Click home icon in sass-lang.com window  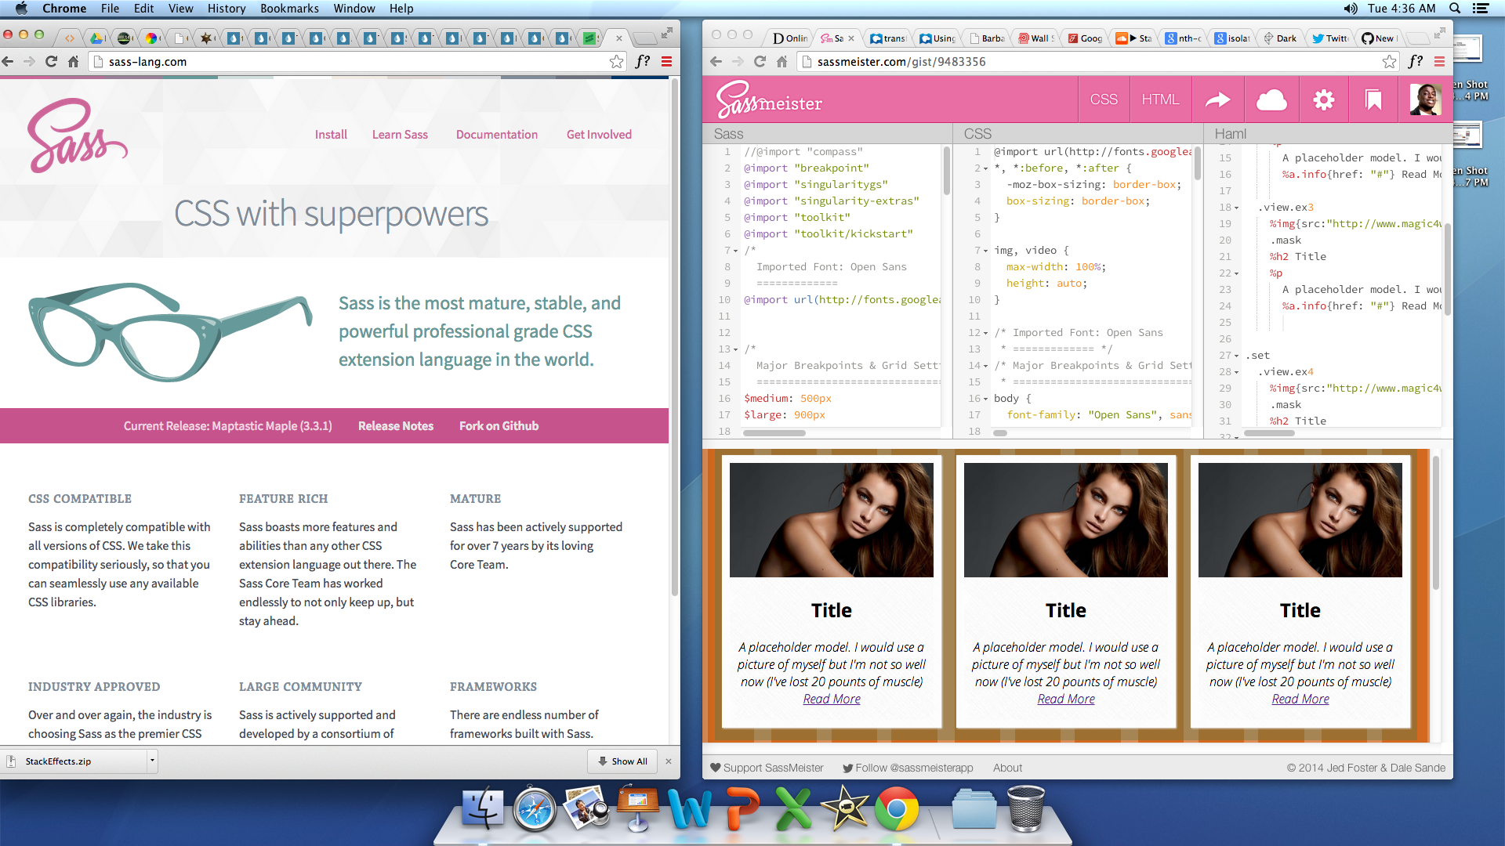73,61
